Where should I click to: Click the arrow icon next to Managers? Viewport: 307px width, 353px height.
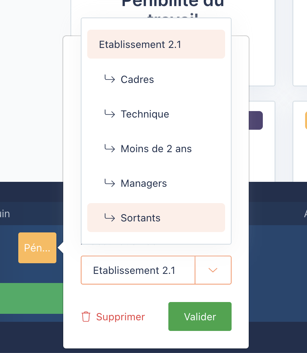[x=110, y=183]
